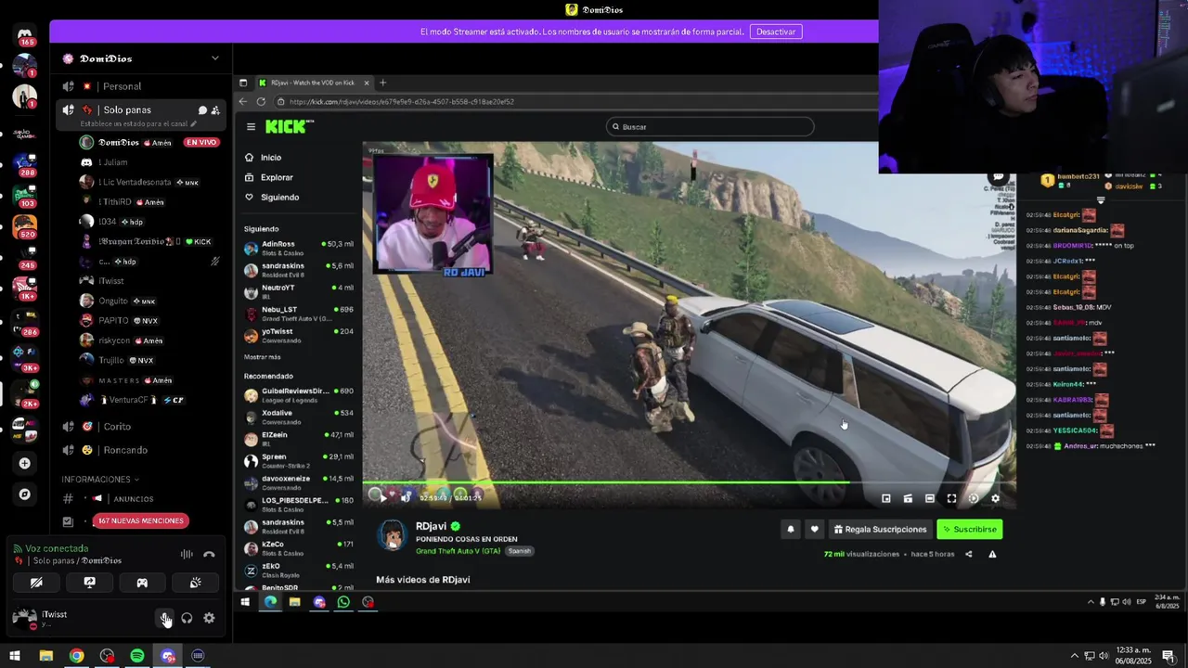Open noise suppression waveform icon in voice panel
Screen dimensions: 1188x668
[187, 554]
